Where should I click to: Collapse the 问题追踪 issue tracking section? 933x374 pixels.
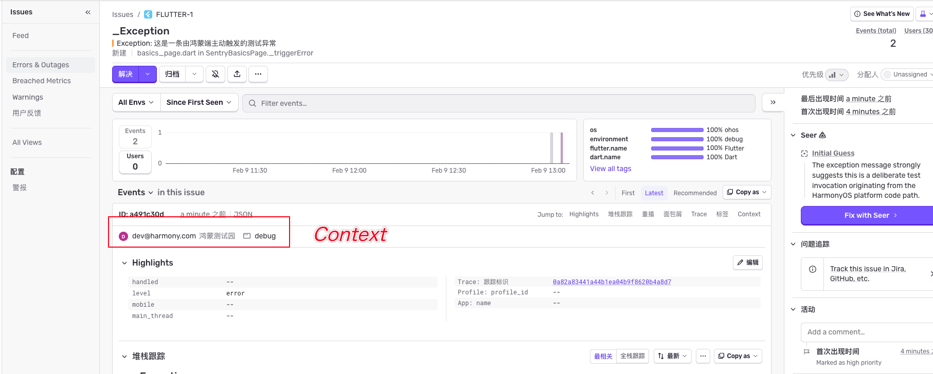click(793, 244)
